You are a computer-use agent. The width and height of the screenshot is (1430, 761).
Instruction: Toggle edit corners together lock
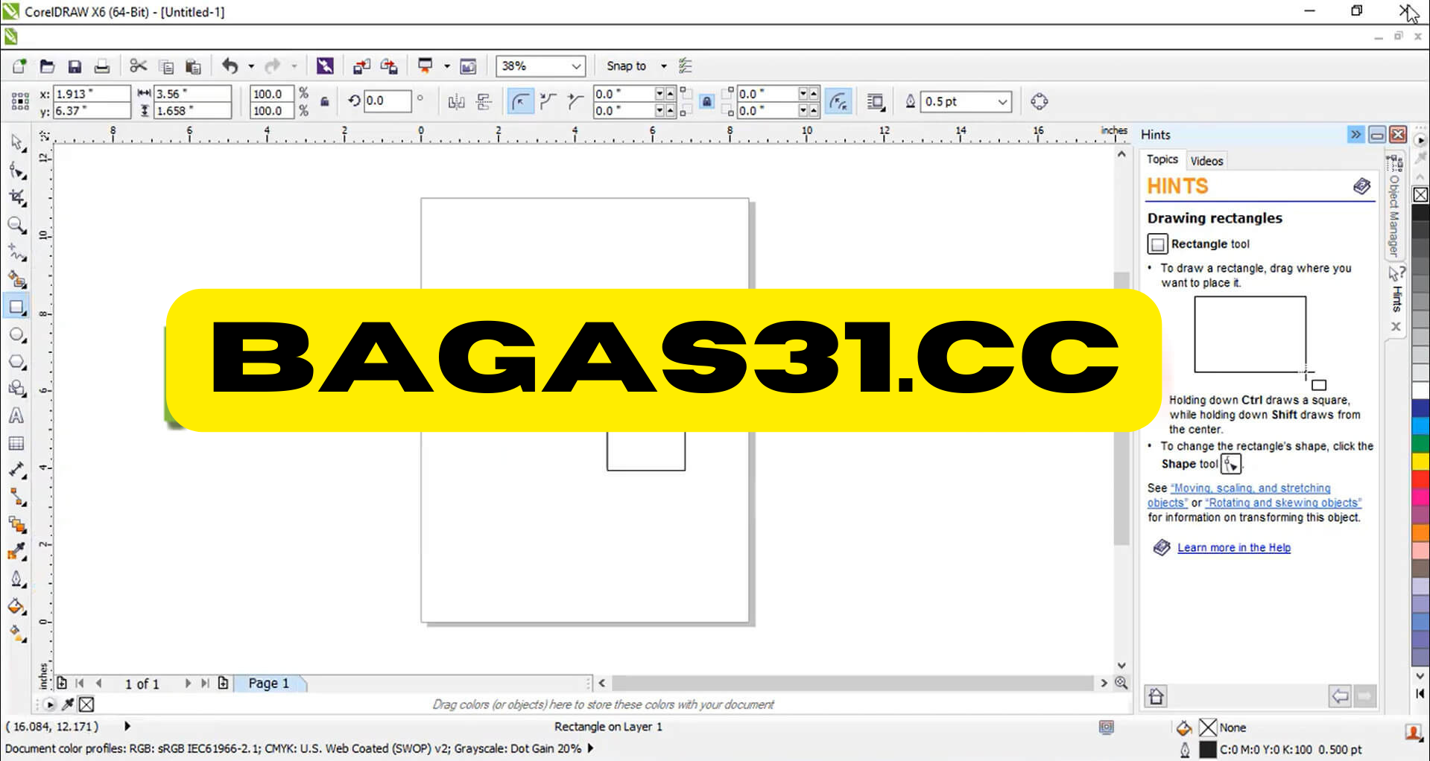706,101
